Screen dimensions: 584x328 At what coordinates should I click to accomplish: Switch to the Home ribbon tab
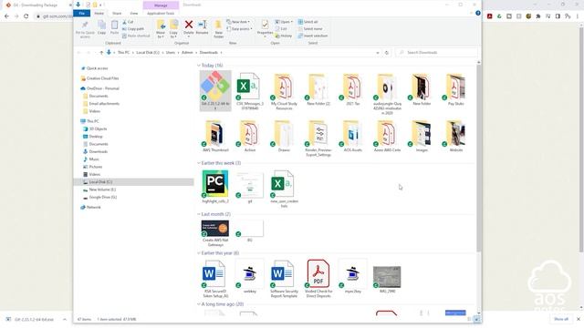point(99,14)
